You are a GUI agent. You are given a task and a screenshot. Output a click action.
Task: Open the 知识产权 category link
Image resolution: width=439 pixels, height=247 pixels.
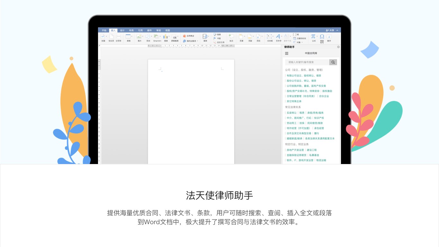pyautogui.click(x=319, y=118)
